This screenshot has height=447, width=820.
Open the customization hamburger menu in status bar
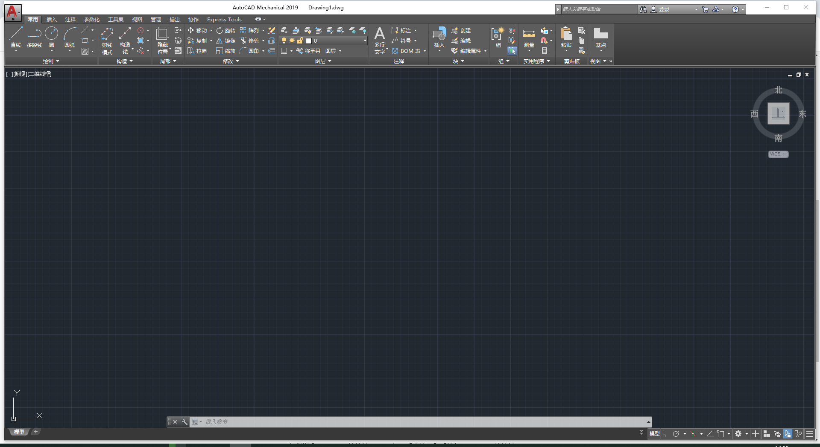[x=809, y=434]
